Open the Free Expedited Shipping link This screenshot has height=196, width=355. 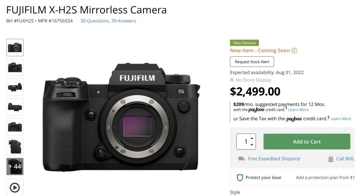(x=274, y=159)
